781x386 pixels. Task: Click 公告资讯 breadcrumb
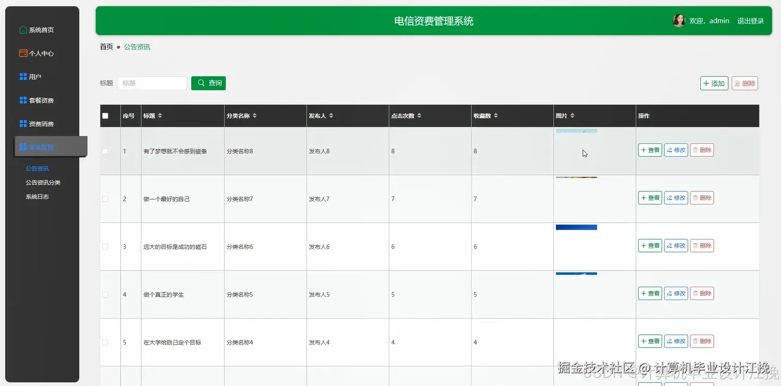137,47
